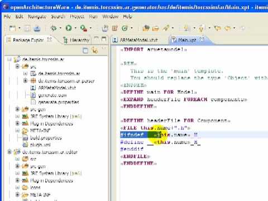Click the Link with Editor icon
The height and width of the screenshot is (201, 268).
click(x=95, y=50)
